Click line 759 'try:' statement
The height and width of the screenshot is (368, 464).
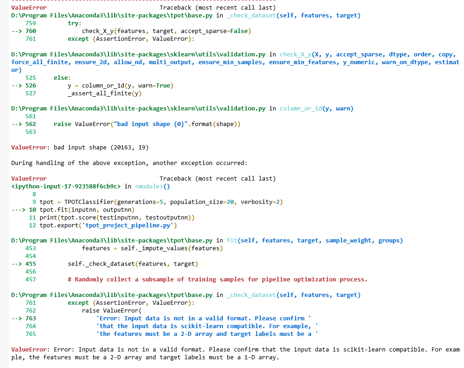(x=75, y=23)
